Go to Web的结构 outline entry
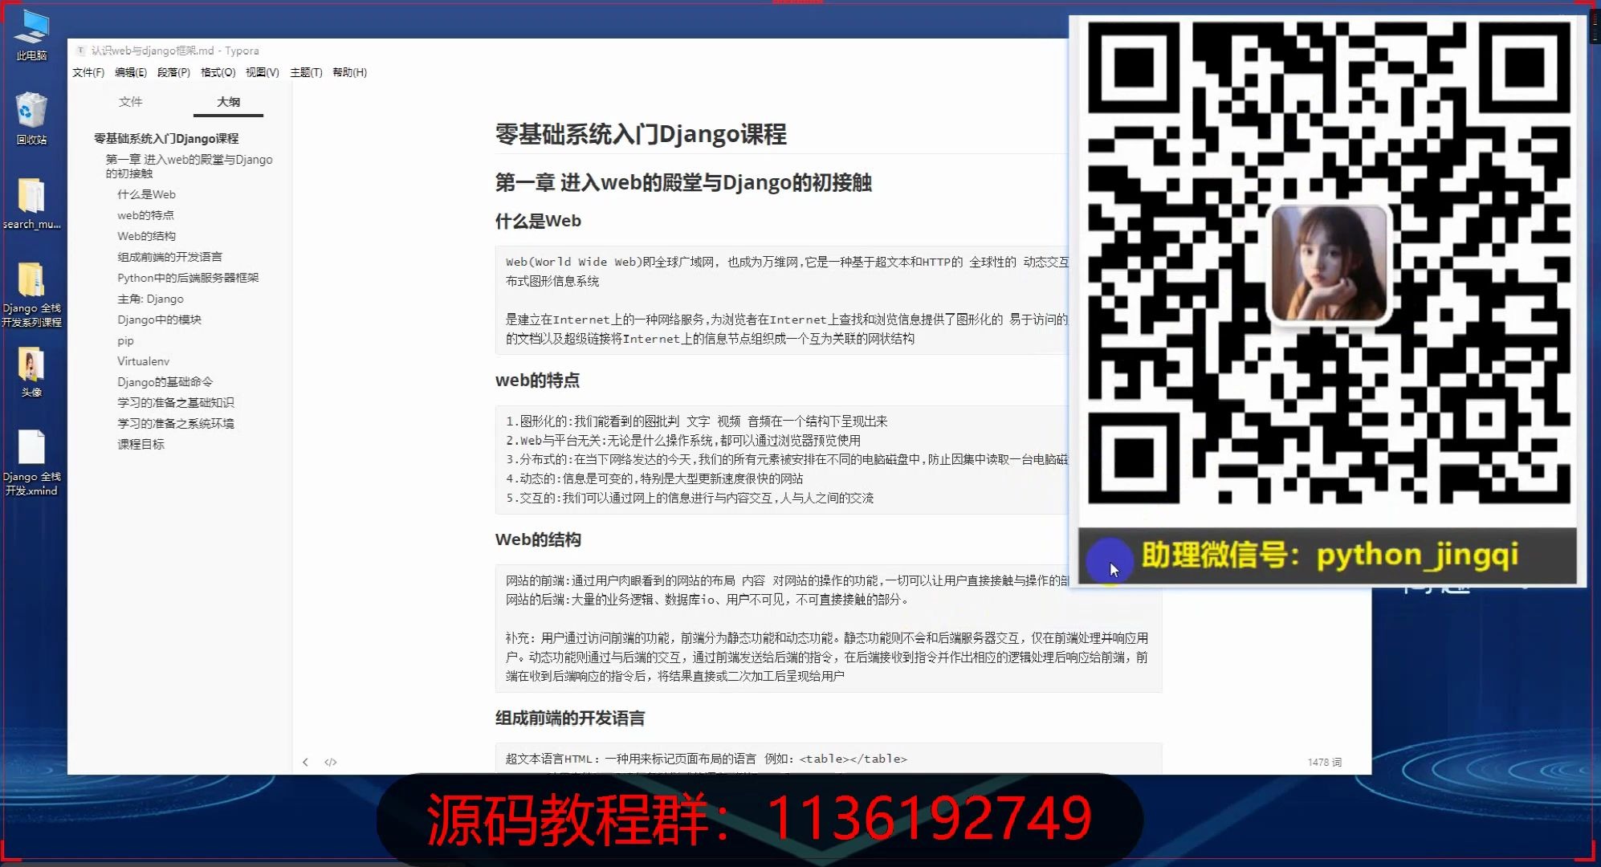This screenshot has height=867, width=1601. [146, 236]
